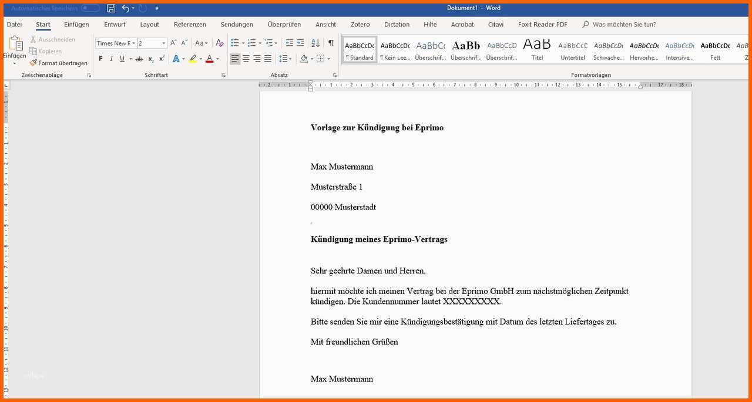The height and width of the screenshot is (402, 752).
Task: Open the font size dropdown
Action: (163, 43)
